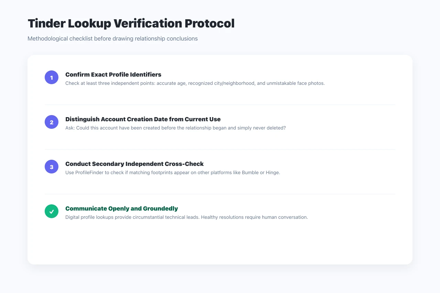Click the account created before relationship question
The width and height of the screenshot is (440, 293).
click(175, 128)
